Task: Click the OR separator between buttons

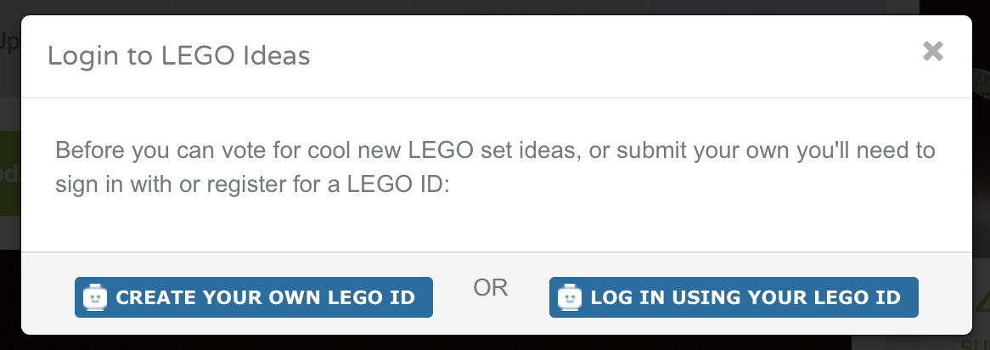Action: [x=491, y=287]
